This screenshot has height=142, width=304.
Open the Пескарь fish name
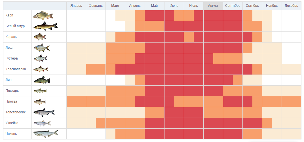[x=12, y=91]
